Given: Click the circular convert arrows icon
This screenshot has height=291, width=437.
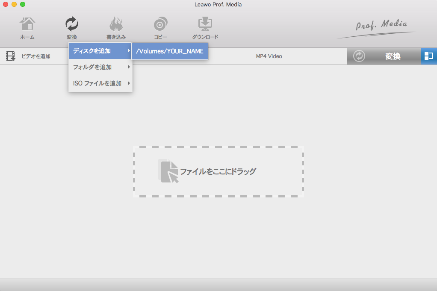Looking at the screenshot, I should (359, 56).
